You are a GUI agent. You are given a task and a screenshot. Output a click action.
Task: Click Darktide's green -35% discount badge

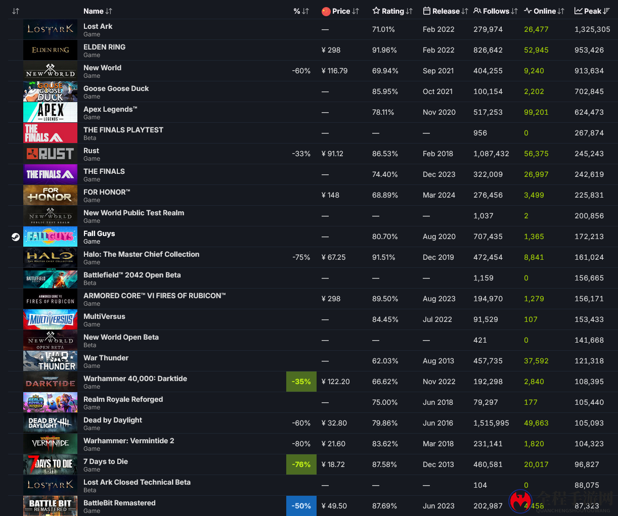pyautogui.click(x=301, y=382)
